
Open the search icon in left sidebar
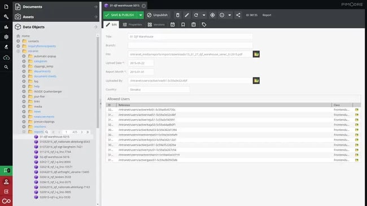[x=6, y=67]
